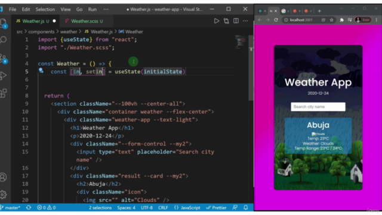382x215 pixels.
Task: Click Search city name field
Action: pos(318,107)
